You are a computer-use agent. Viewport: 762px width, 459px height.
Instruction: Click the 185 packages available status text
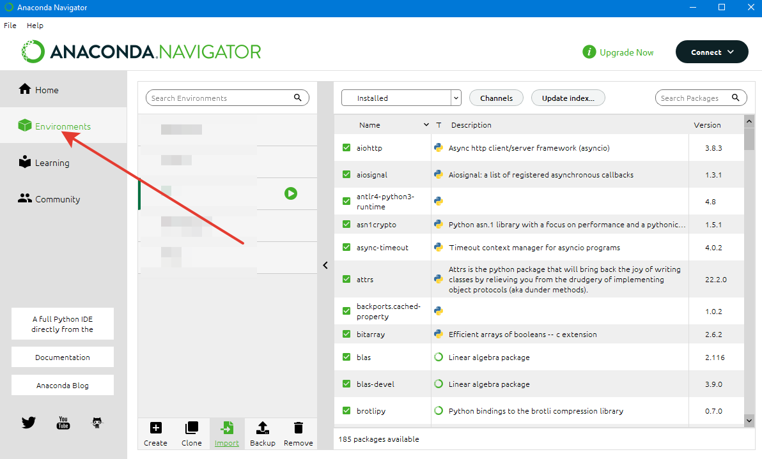[x=378, y=439]
